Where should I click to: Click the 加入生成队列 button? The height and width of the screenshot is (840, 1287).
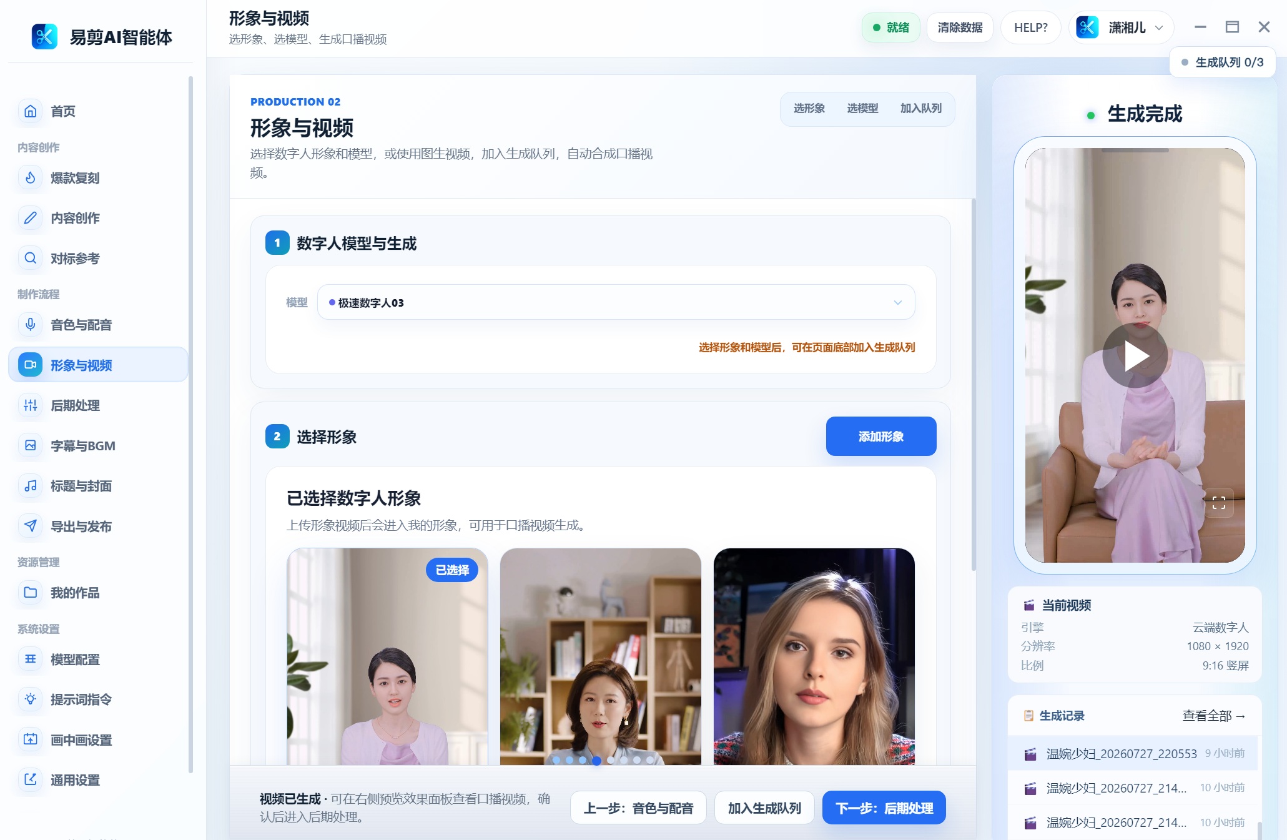pos(764,808)
